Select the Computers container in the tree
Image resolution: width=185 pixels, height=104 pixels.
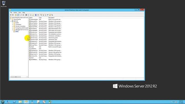tap(18, 25)
